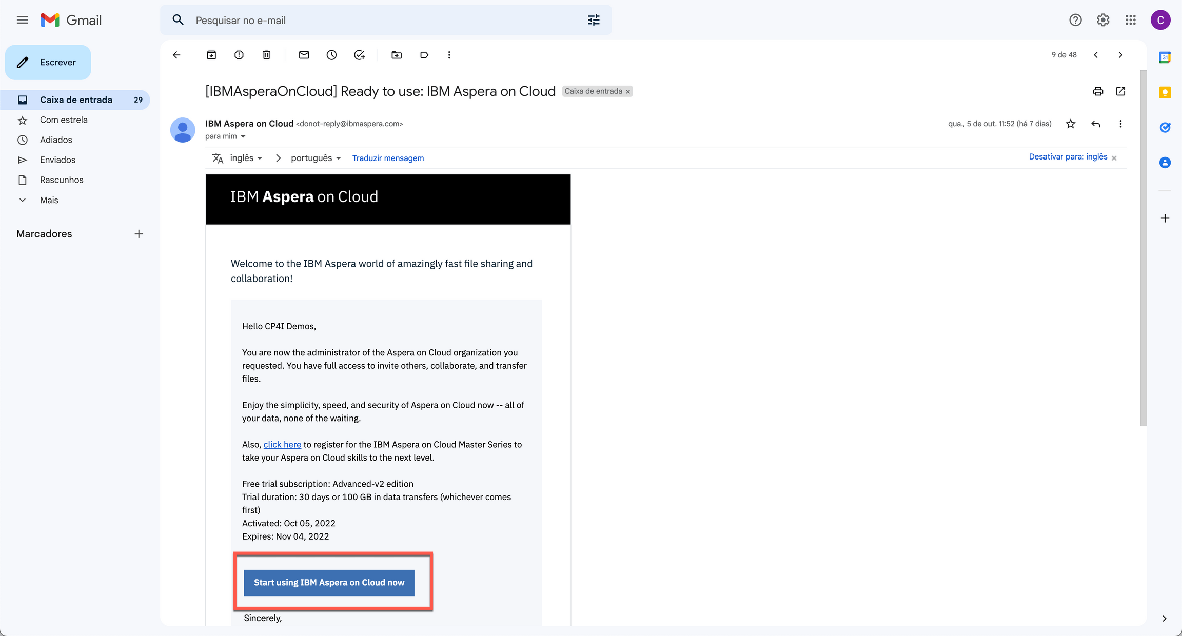Add the email to Tasks
The width and height of the screenshot is (1182, 636).
click(x=359, y=55)
